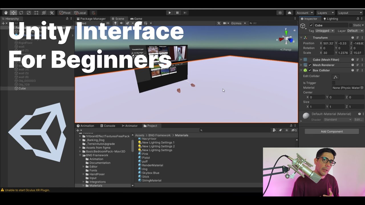Image resolution: width=365 pixels, height=205 pixels.
Task: Toggle scene audio speaker icon
Action: point(121,23)
